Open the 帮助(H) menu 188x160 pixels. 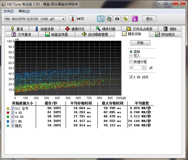24,11
